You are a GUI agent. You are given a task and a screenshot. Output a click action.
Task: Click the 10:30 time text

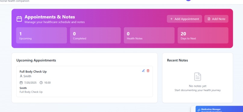(x=47, y=82)
